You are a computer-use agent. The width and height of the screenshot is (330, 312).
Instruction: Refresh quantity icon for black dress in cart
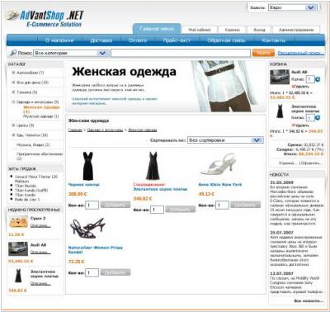[x=318, y=118]
